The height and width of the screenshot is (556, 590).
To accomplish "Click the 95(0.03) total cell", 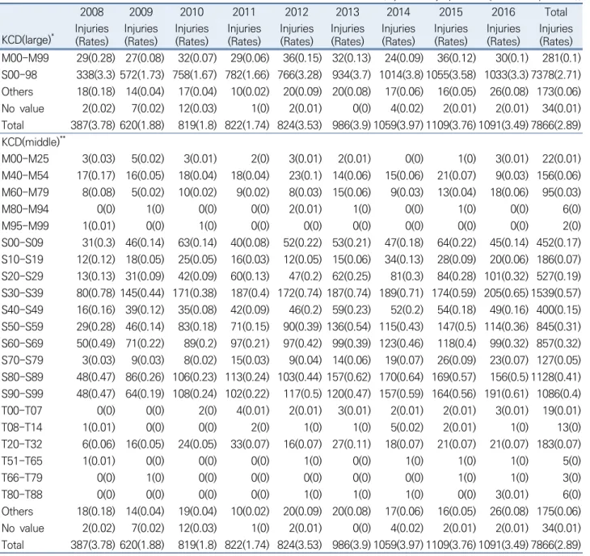I will [x=562, y=192].
